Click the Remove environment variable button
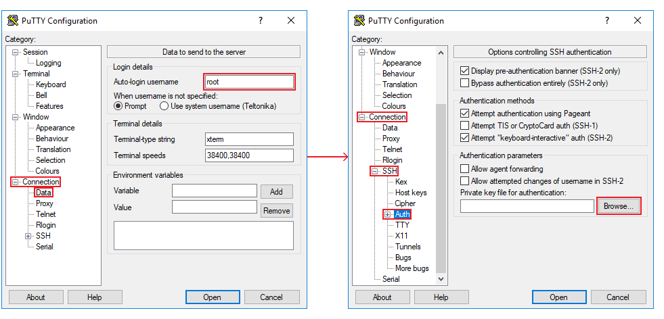 [x=276, y=211]
